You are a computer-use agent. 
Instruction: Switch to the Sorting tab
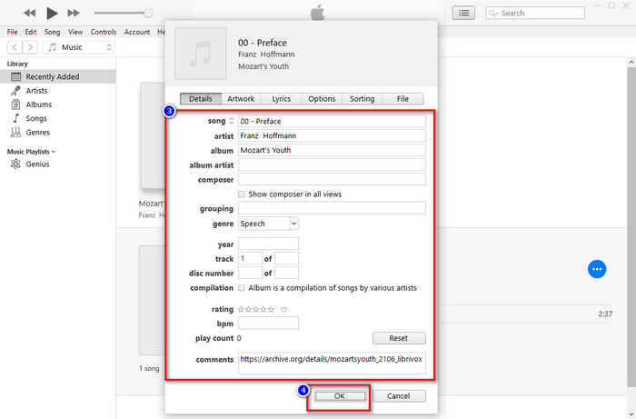click(x=362, y=98)
